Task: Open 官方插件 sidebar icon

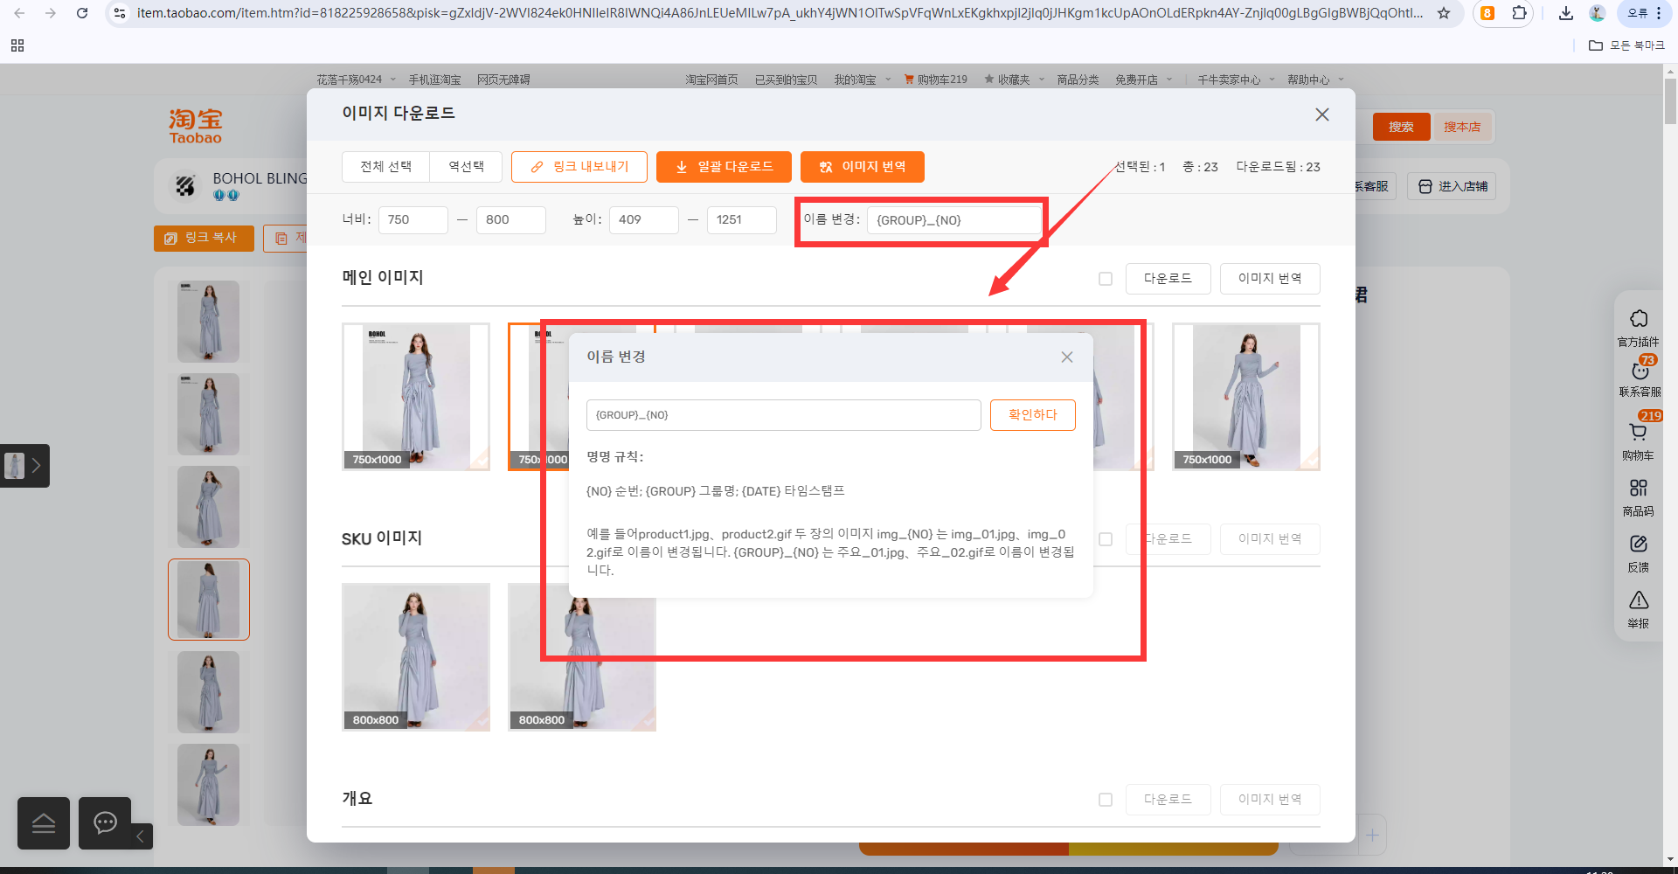Action: coord(1639,328)
